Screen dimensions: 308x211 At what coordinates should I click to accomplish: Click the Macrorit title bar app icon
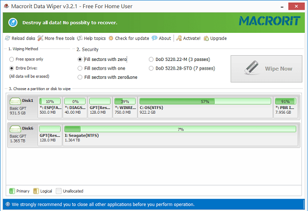coord(7,6)
